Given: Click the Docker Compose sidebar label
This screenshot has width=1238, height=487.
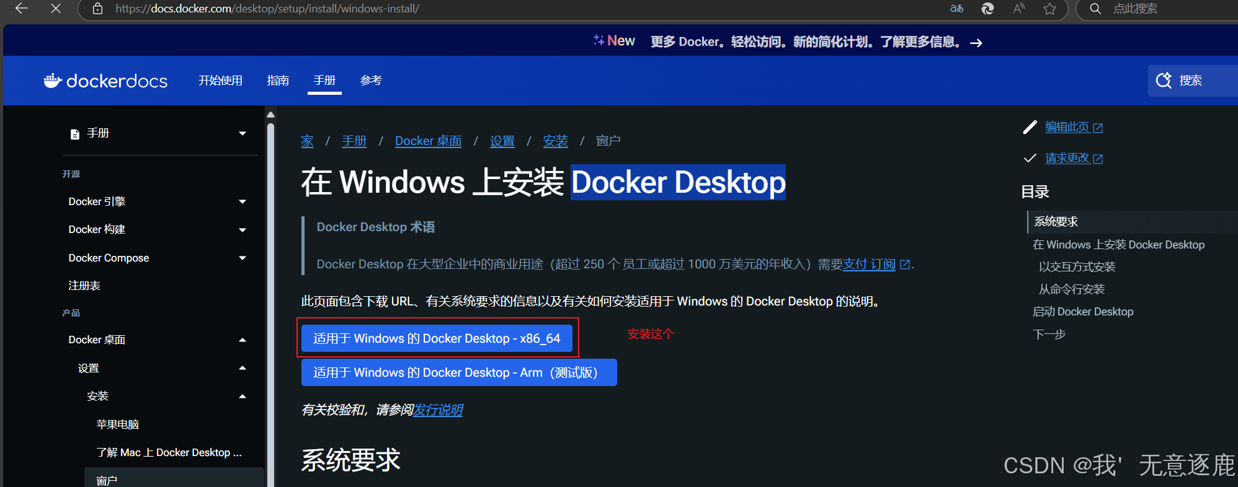Looking at the screenshot, I should (x=109, y=258).
